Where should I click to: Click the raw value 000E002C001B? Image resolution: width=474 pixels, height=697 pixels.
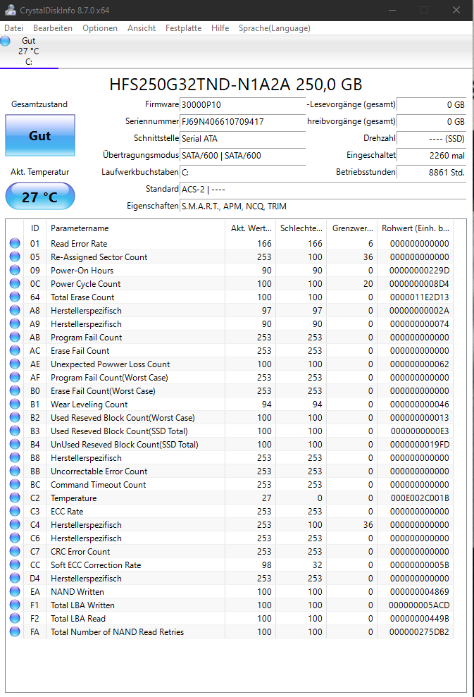coord(420,498)
